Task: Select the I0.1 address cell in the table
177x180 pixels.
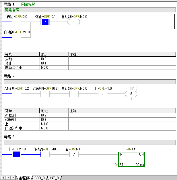Action: (x=54, y=63)
